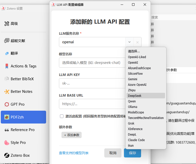Open Actions & Tags settings pane

point(23,66)
